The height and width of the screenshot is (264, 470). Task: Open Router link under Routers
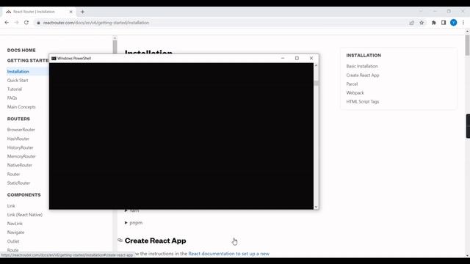(x=13, y=175)
